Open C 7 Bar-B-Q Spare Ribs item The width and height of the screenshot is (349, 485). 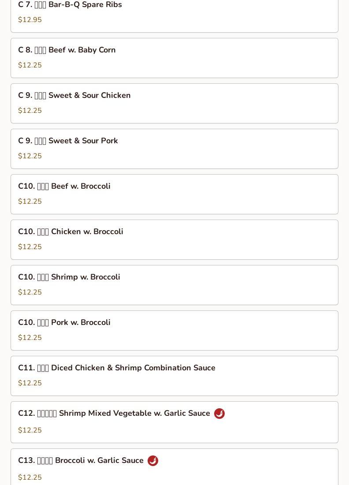pos(174,15)
